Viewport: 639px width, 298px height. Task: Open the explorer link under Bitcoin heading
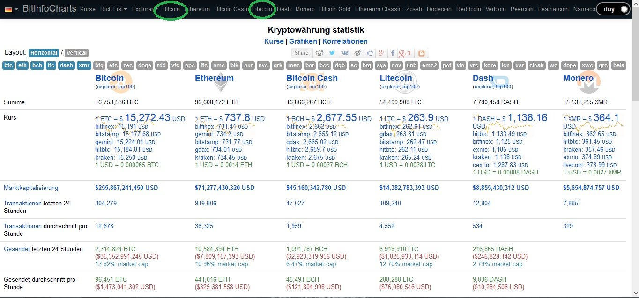106,87
